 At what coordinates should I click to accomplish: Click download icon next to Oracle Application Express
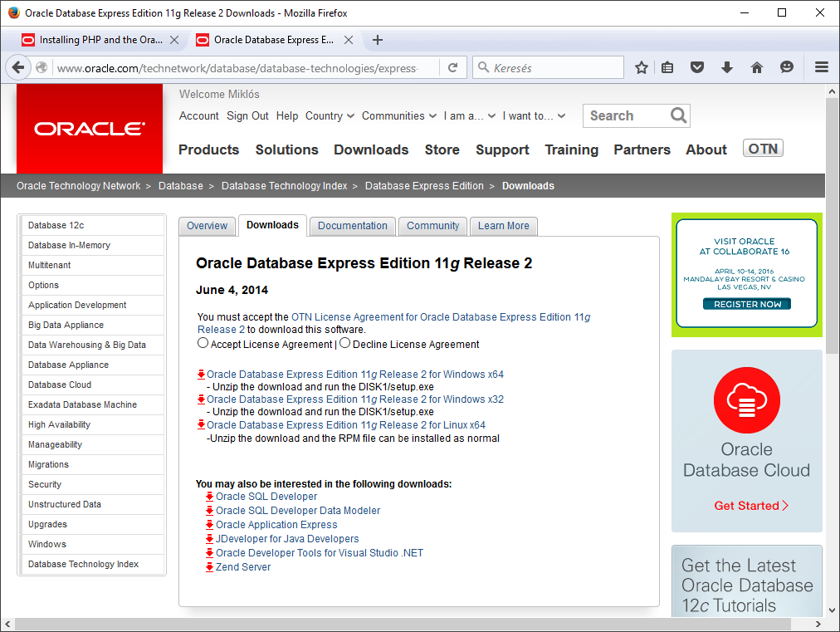pos(210,525)
